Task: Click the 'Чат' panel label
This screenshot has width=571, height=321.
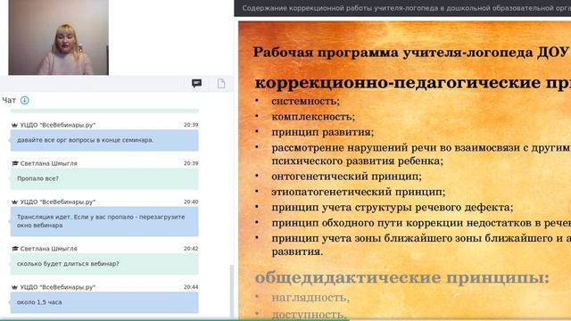Action: click(x=9, y=101)
